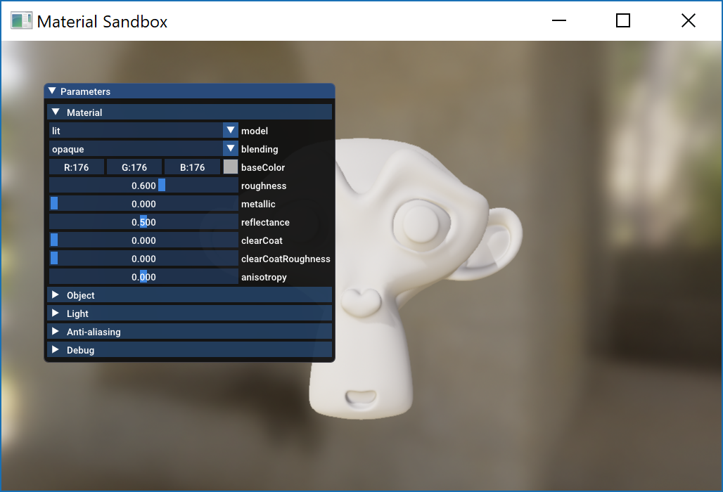
Task: Click the 'clearCoat' label
Action: pos(262,240)
